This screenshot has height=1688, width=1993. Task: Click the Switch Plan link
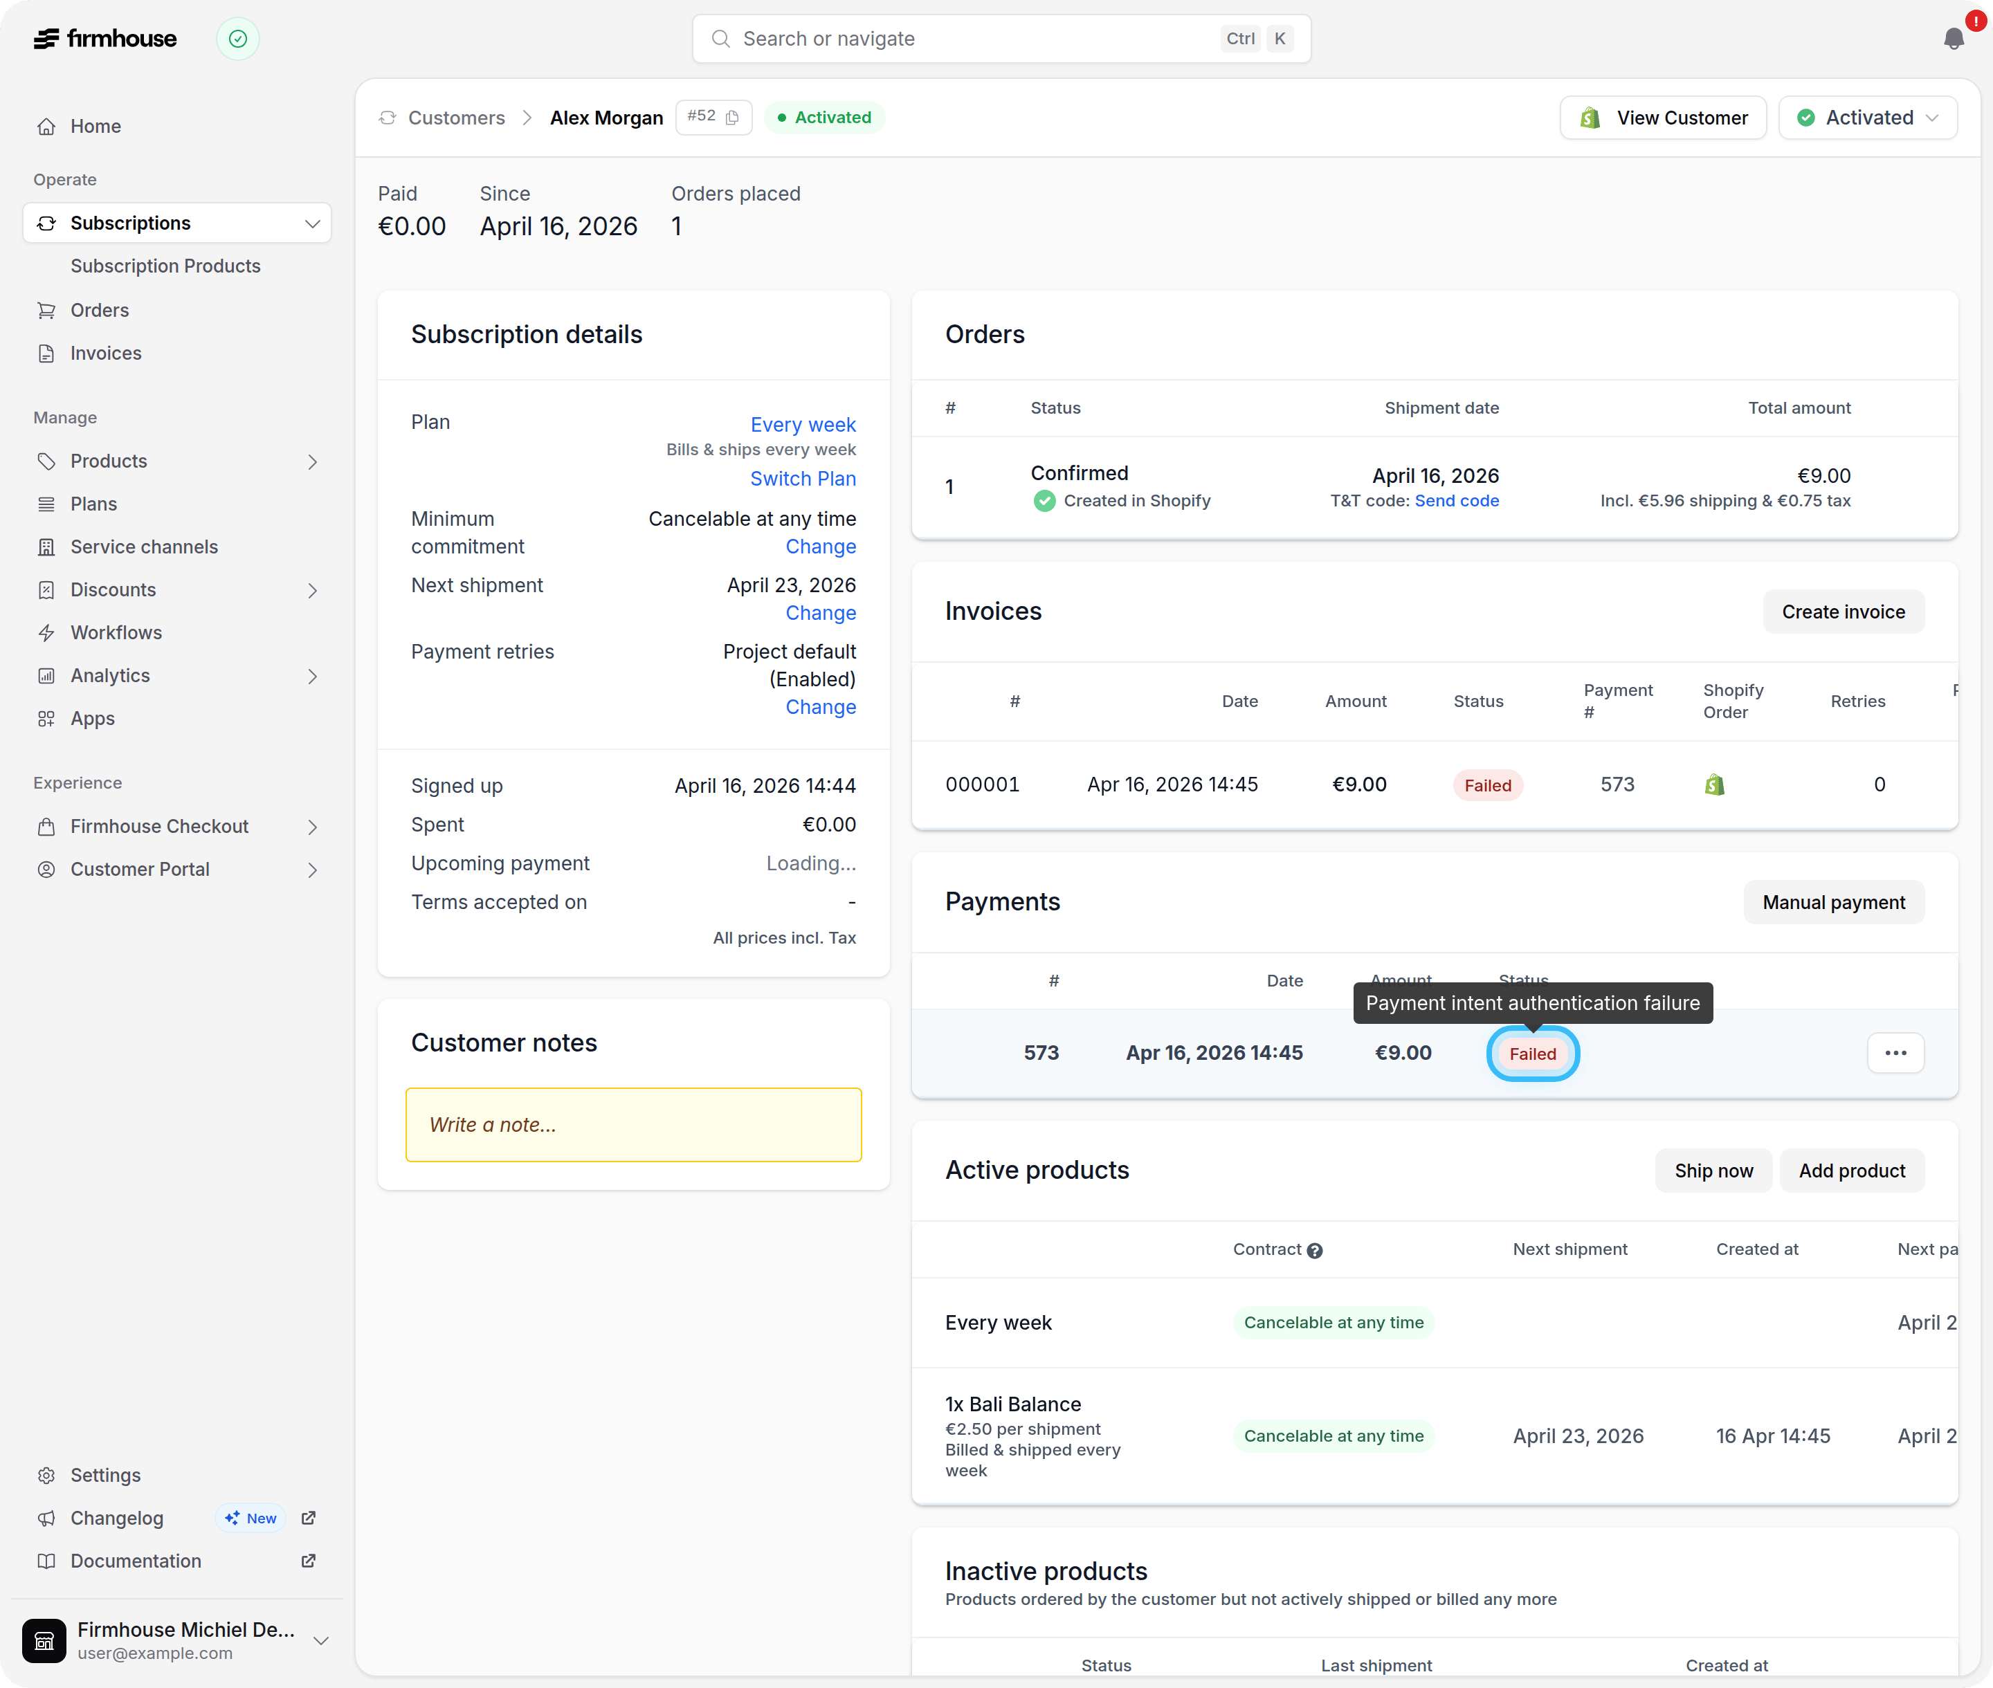click(x=803, y=479)
